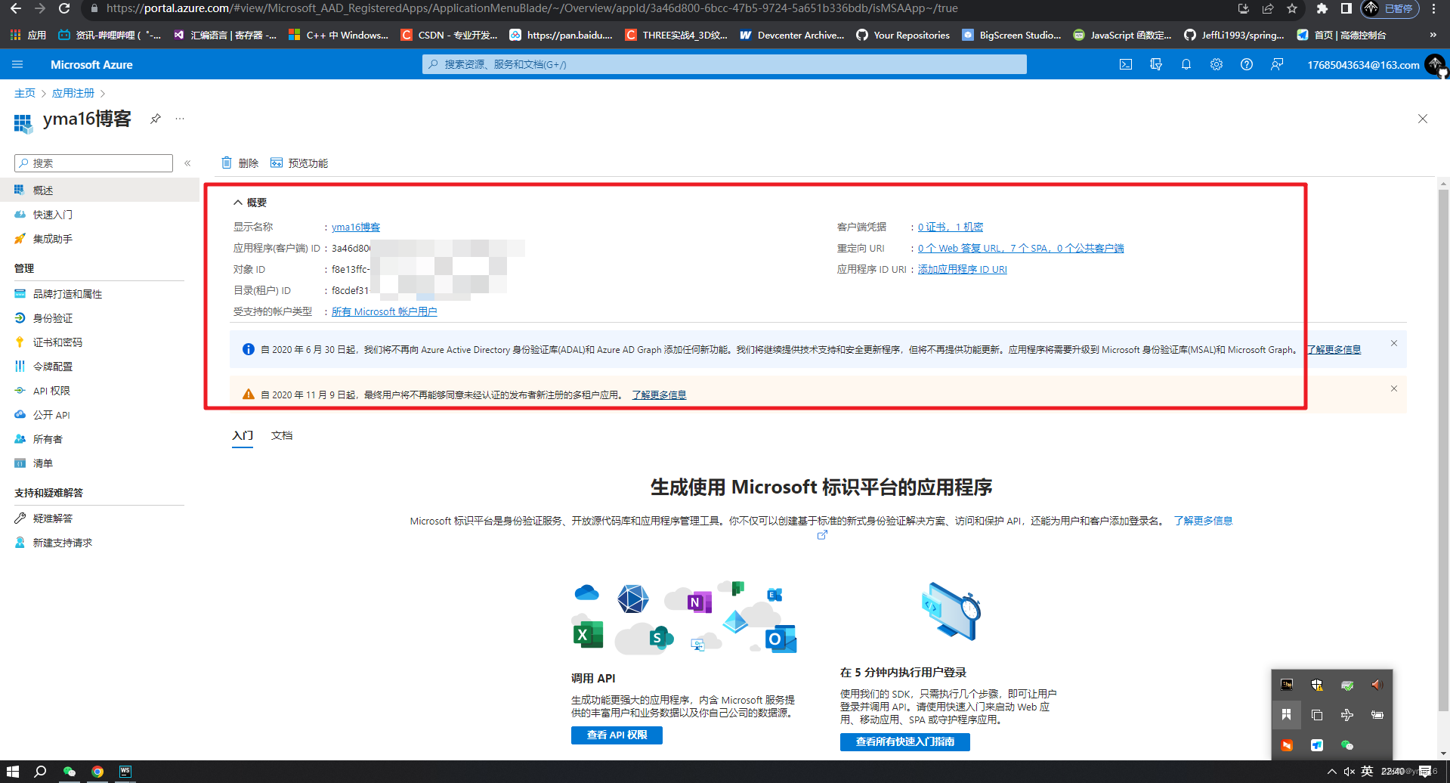Open the help question mark icon
This screenshot has width=1450, height=783.
(x=1247, y=64)
